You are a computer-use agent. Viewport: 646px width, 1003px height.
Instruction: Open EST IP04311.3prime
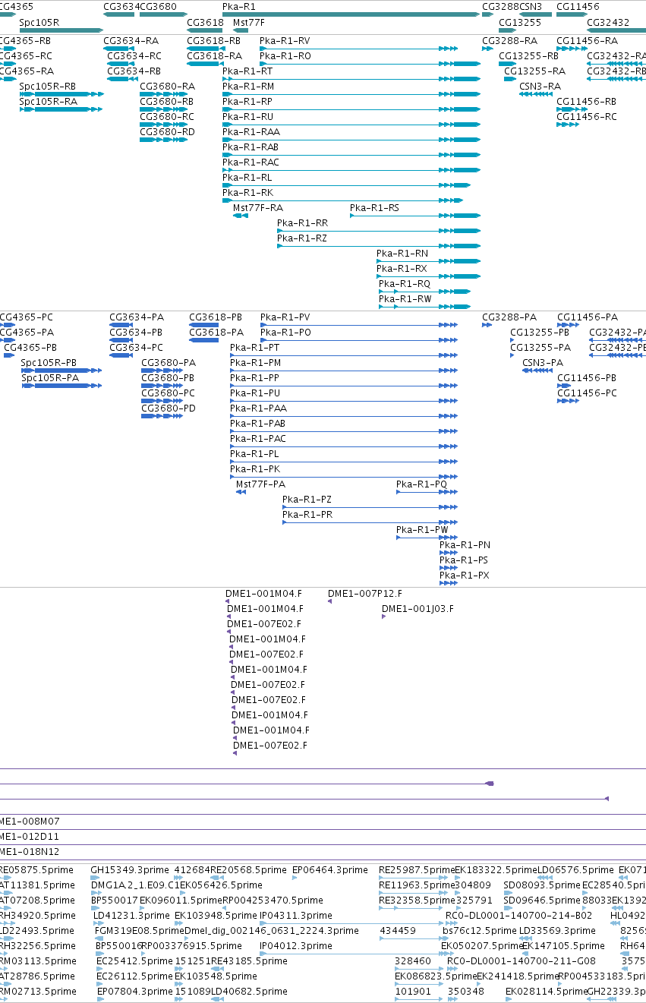pyautogui.click(x=296, y=915)
